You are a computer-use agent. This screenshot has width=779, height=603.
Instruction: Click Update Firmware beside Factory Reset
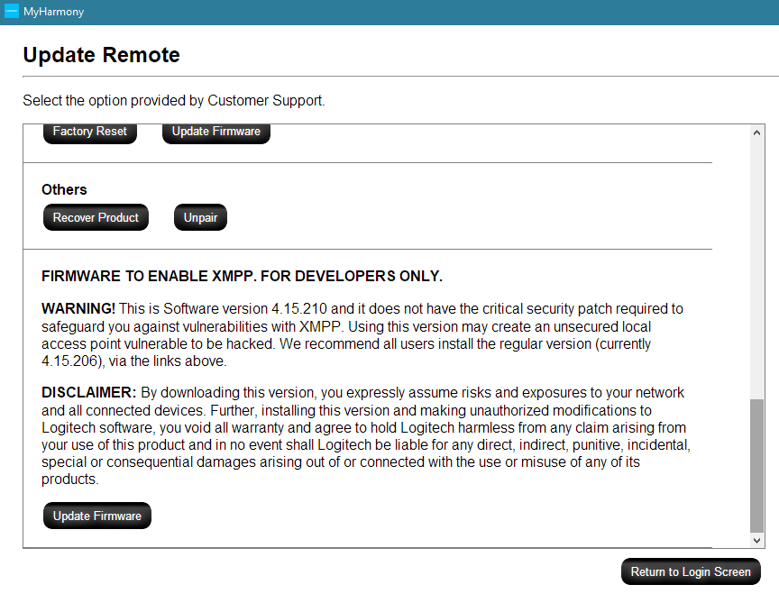click(215, 132)
